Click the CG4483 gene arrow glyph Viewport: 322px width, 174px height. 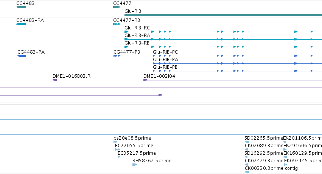21,7
